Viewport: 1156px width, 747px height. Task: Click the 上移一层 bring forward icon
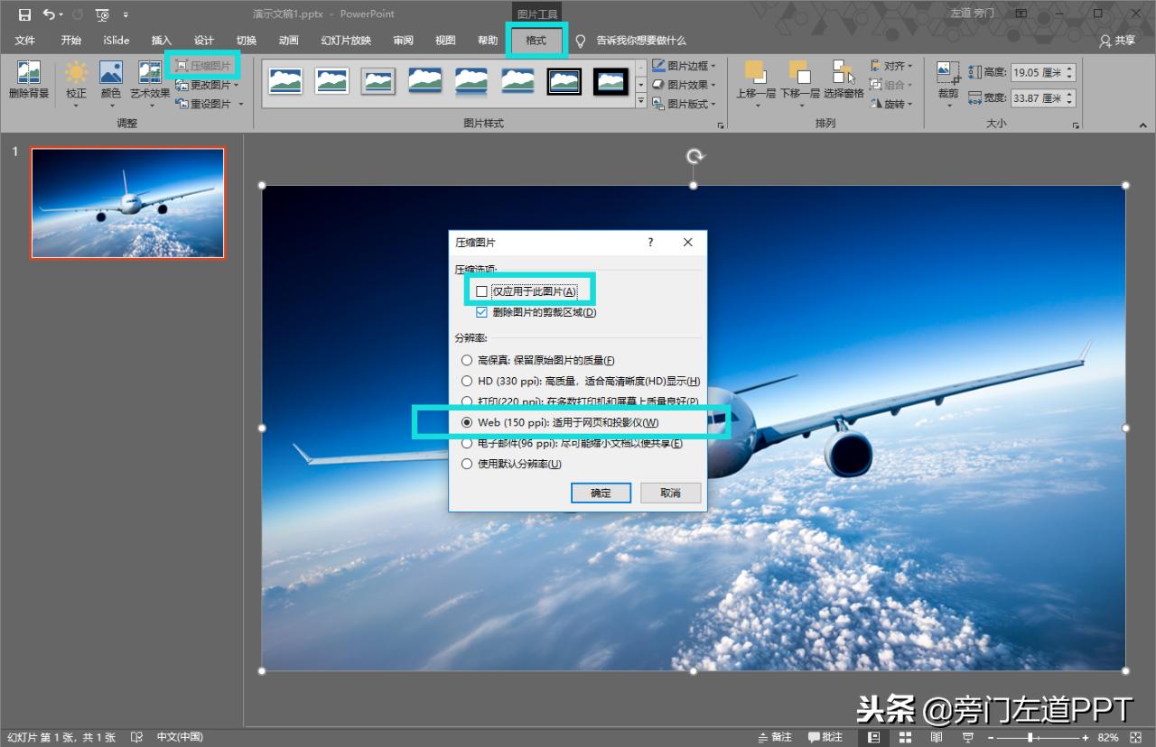(x=755, y=74)
